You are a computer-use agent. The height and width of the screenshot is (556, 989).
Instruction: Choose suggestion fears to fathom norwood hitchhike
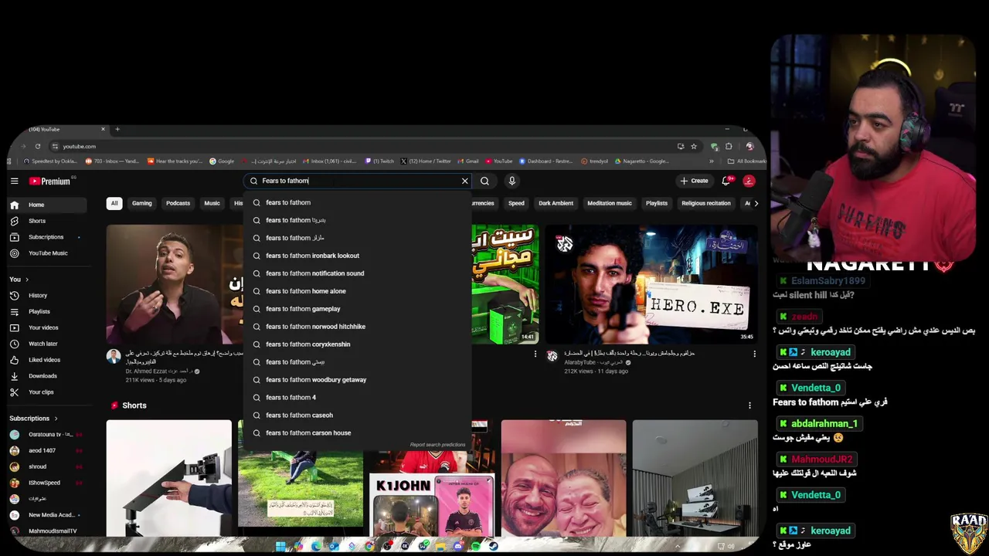(357, 327)
